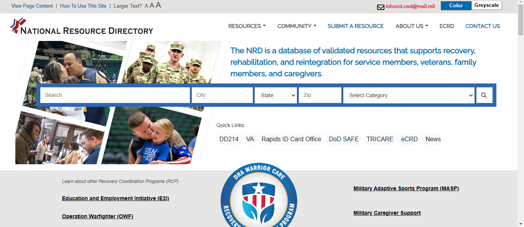The height and width of the screenshot is (227, 524).
Task: Click the Quick Links label
Action: [x=231, y=126]
